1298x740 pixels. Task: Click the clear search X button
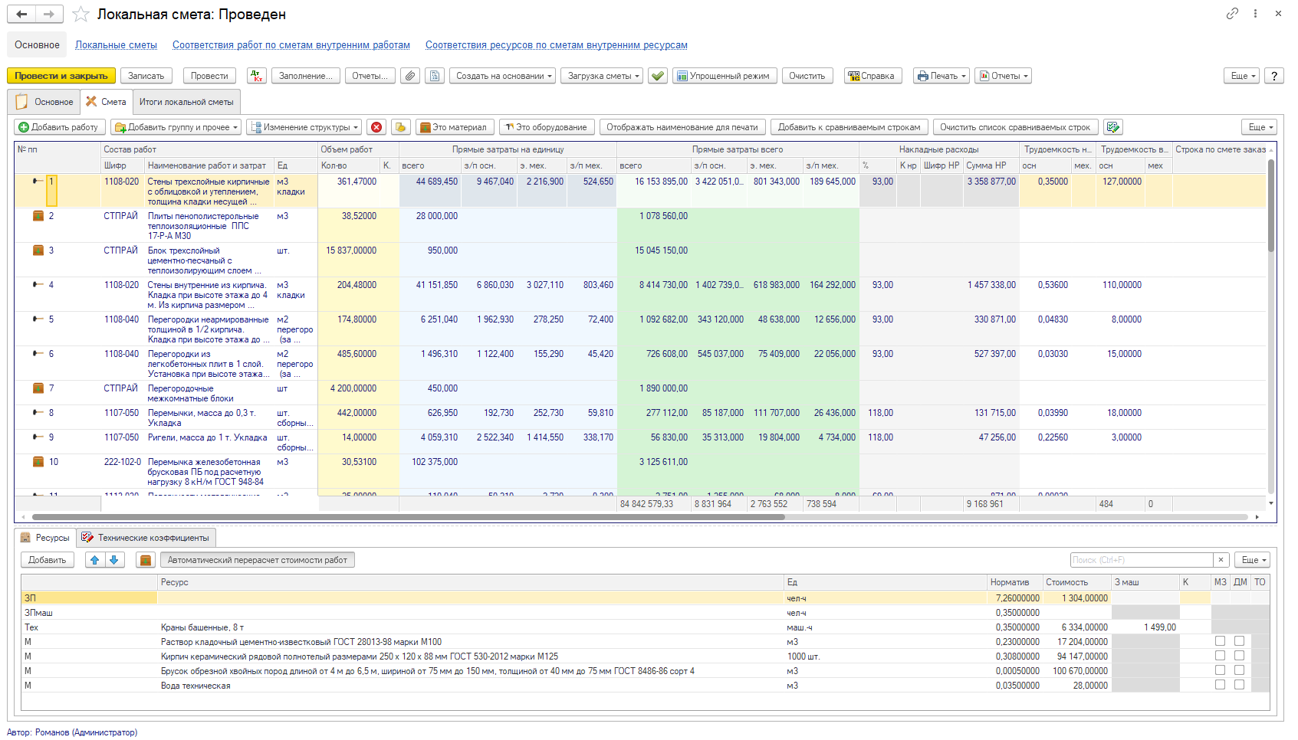(x=1221, y=560)
